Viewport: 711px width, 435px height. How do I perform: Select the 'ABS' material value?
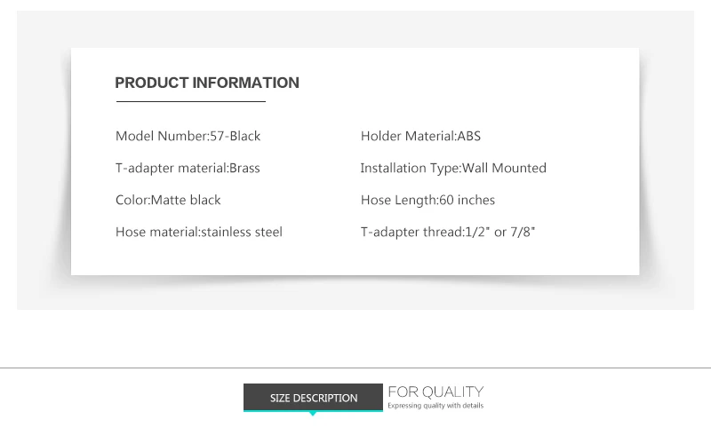(x=468, y=136)
